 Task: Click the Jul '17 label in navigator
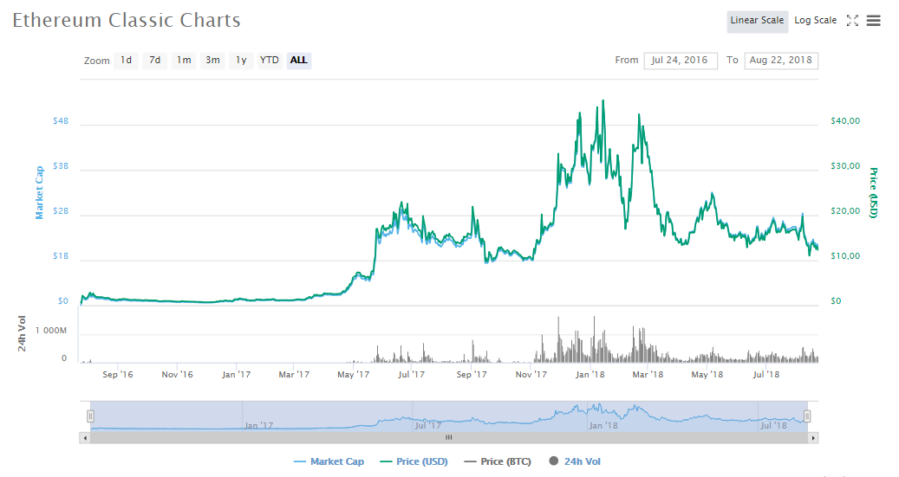[428, 425]
